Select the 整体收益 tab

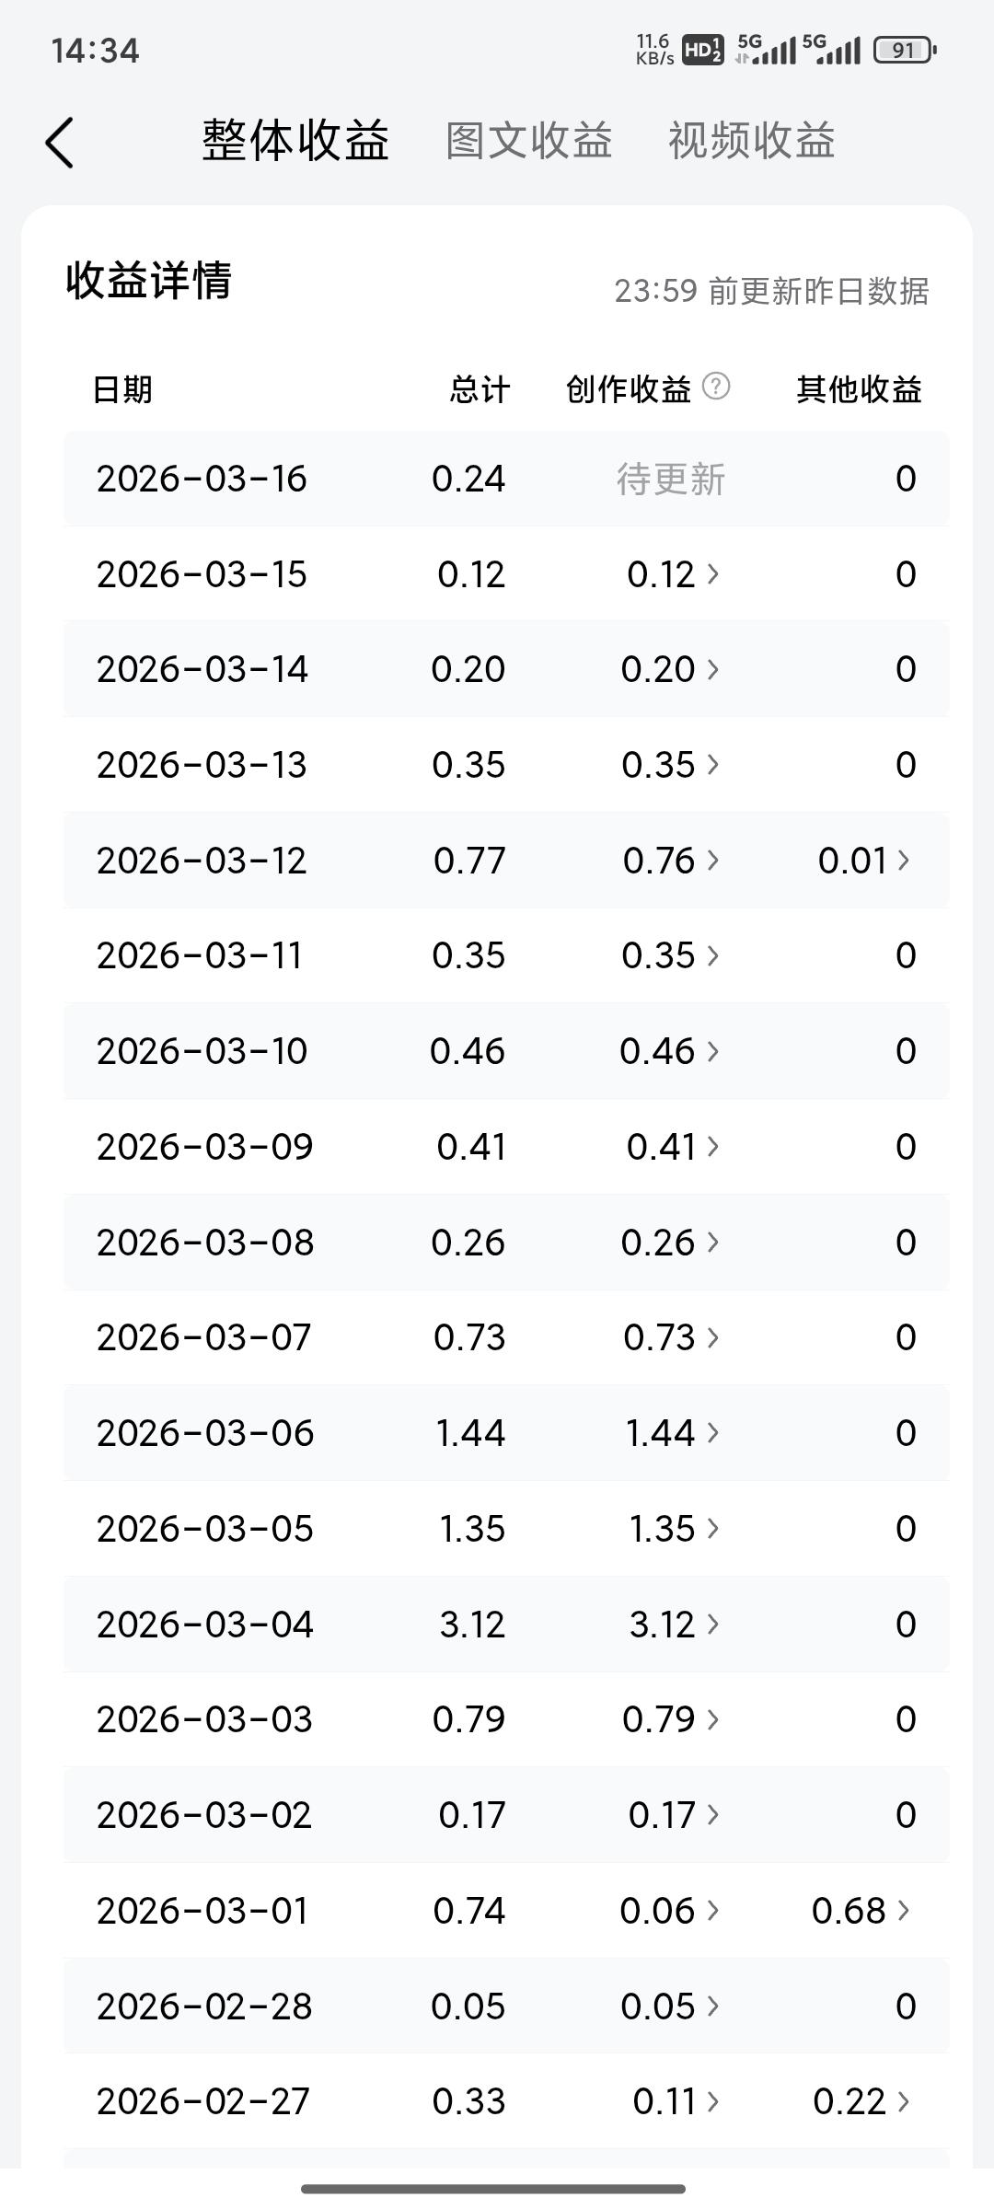(x=295, y=141)
